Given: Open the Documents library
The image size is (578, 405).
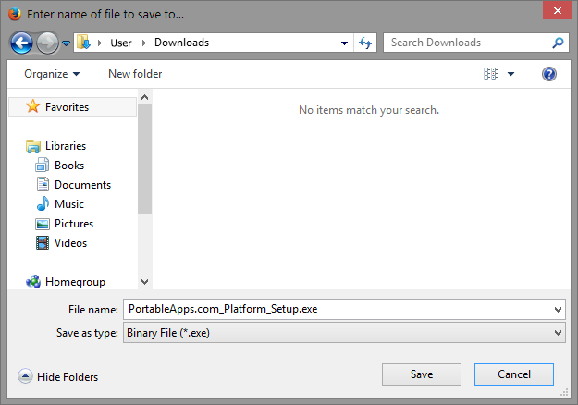Looking at the screenshot, I should point(82,185).
